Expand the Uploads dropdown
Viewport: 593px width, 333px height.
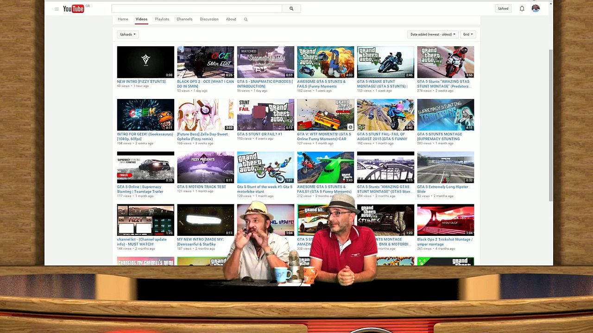[x=127, y=34]
